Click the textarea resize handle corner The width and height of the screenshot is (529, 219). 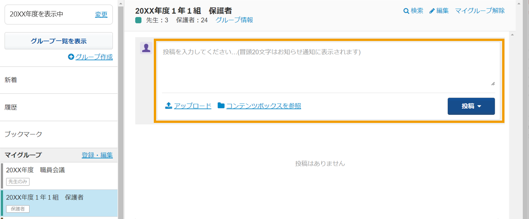(493, 83)
